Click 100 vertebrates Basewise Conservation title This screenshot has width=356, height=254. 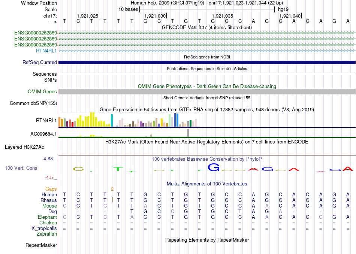207,159
